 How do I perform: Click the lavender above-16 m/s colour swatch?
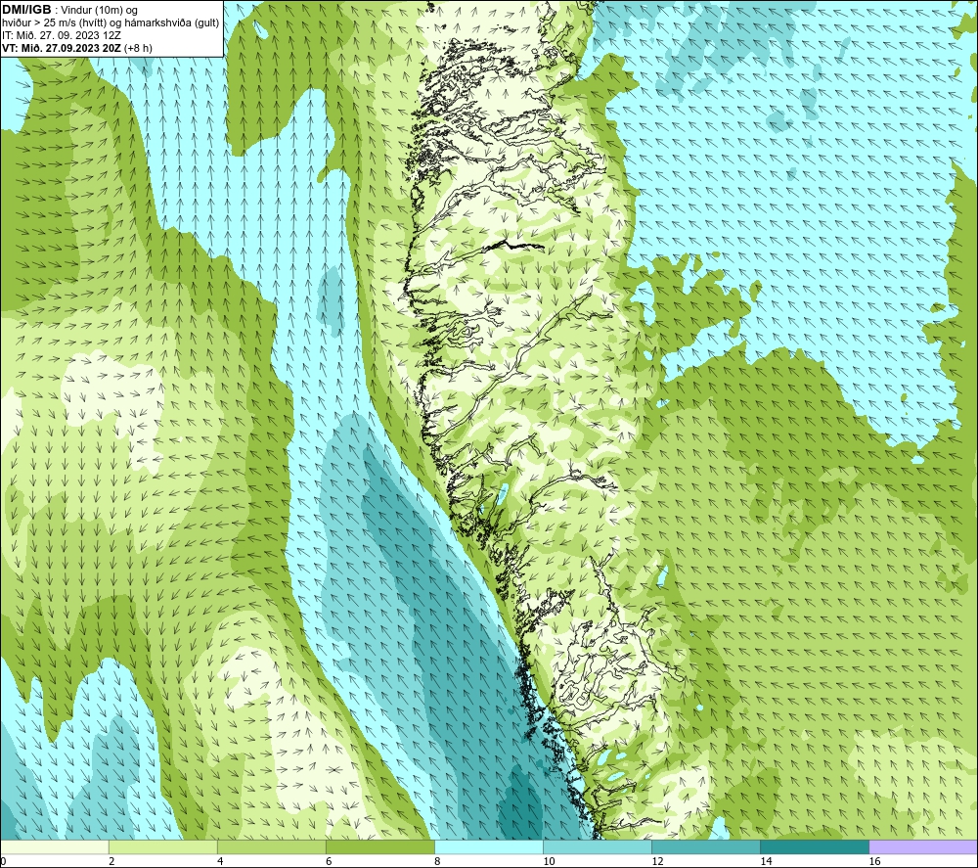[923, 846]
